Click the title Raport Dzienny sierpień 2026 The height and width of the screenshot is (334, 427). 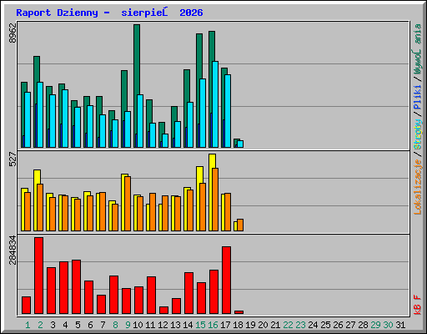tap(109, 13)
